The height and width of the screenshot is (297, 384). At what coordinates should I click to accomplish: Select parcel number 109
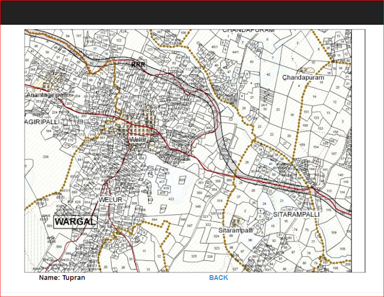[x=334, y=233]
